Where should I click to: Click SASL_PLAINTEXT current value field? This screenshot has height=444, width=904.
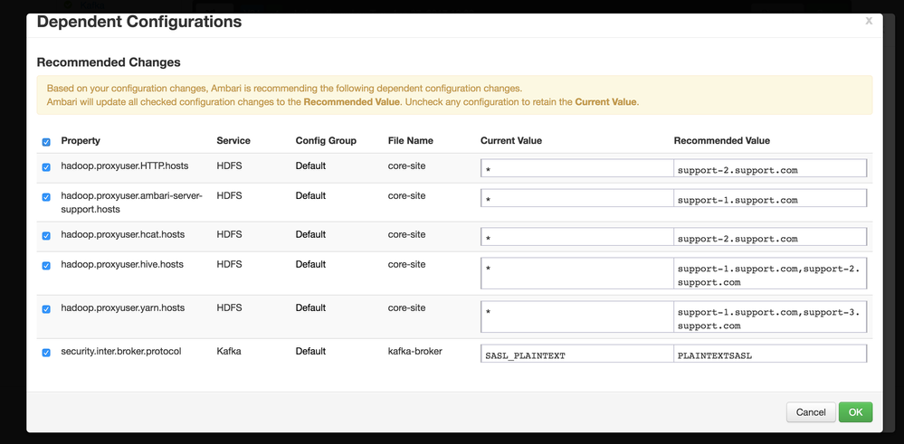pos(576,354)
